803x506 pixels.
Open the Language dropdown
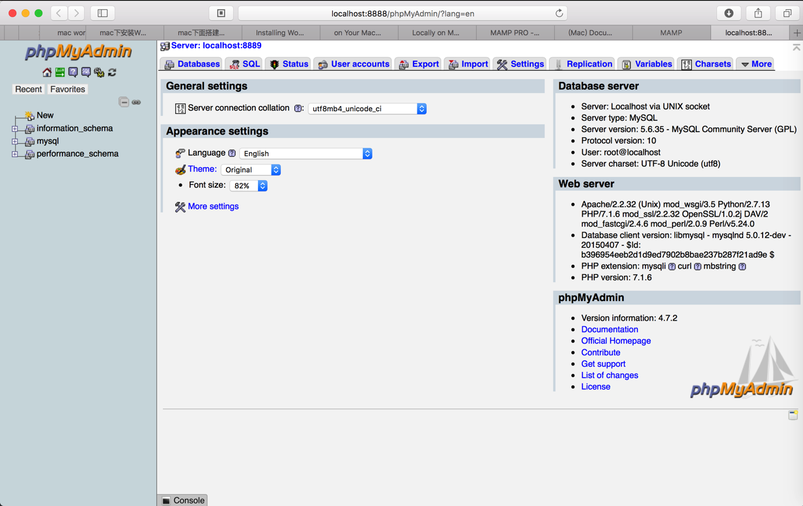point(306,153)
